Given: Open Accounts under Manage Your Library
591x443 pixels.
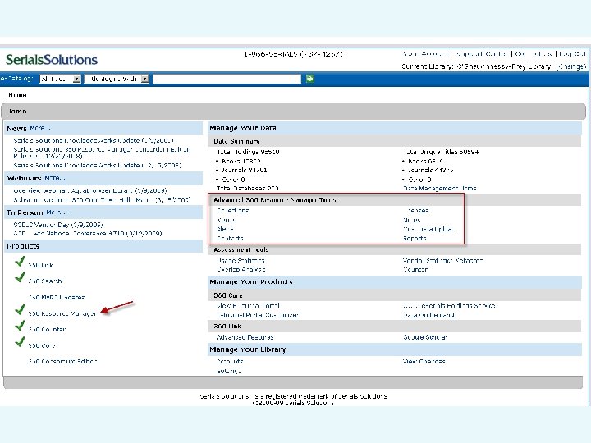Looking at the screenshot, I should (x=230, y=361).
